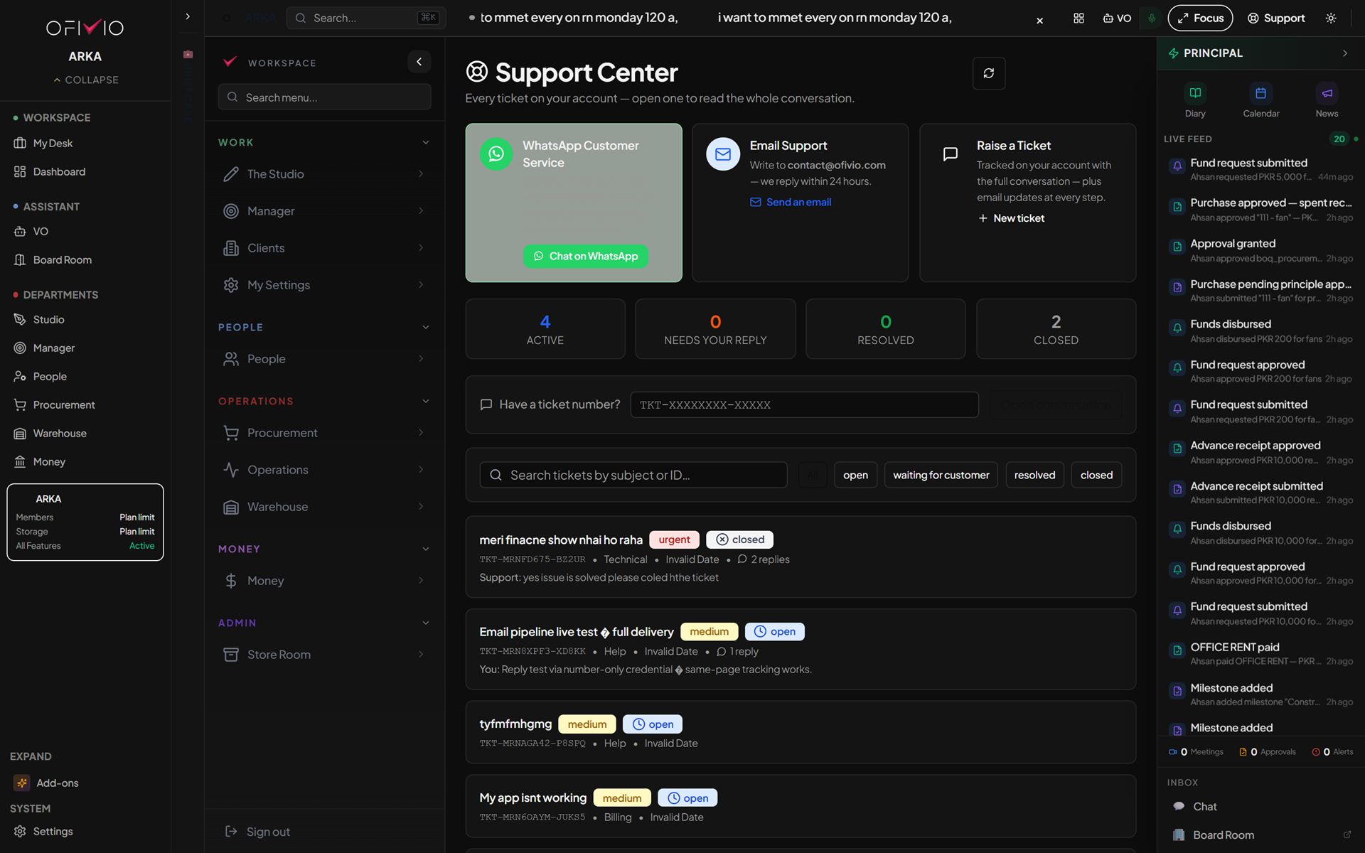Select the All tickets filter chip

pyautogui.click(x=812, y=475)
